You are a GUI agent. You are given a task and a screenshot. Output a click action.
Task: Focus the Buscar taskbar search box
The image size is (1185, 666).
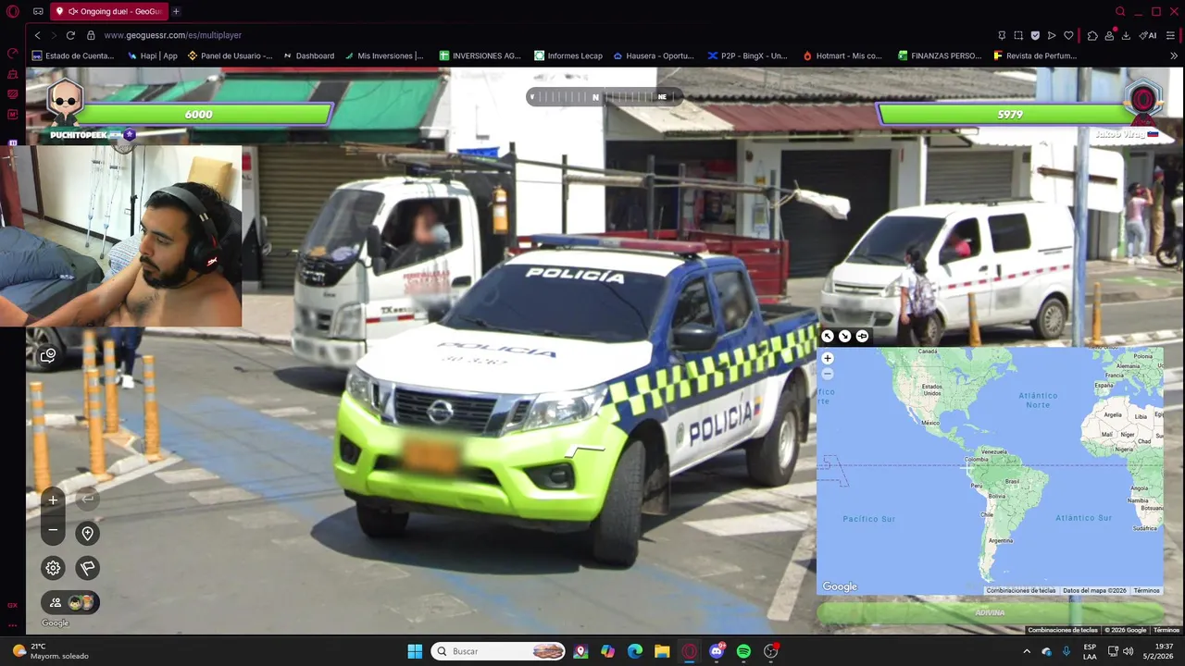(x=500, y=651)
